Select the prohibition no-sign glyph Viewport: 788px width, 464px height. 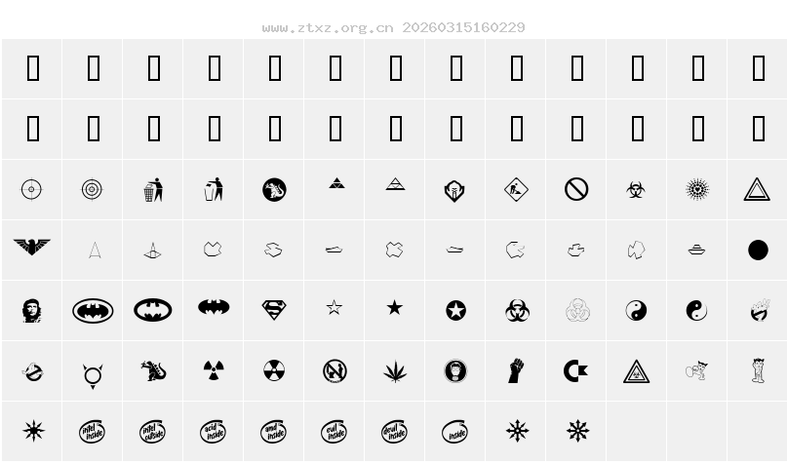point(576,189)
